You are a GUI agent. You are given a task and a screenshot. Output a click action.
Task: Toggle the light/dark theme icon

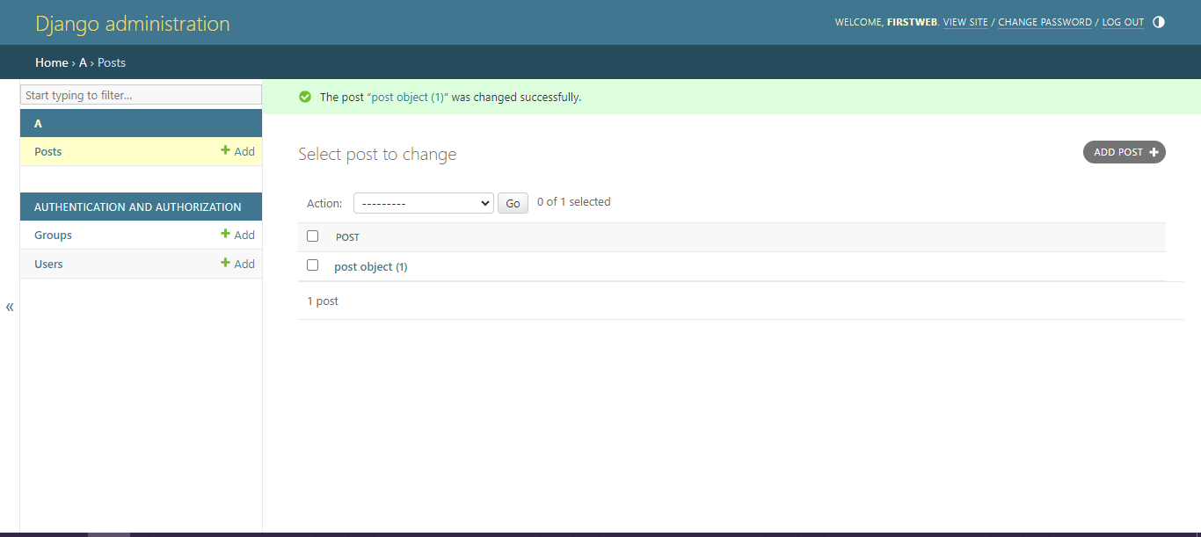1158,22
